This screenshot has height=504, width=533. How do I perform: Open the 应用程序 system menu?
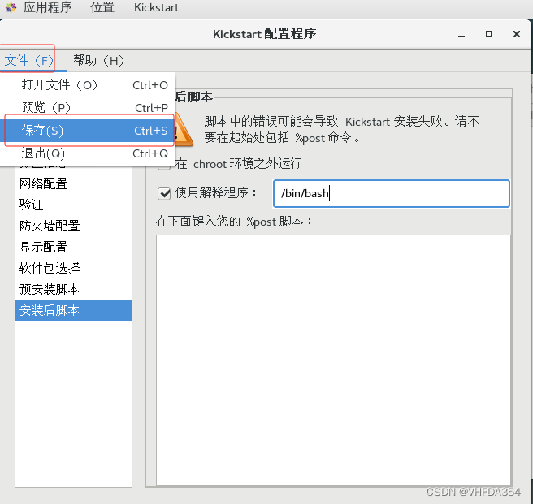click(x=47, y=7)
